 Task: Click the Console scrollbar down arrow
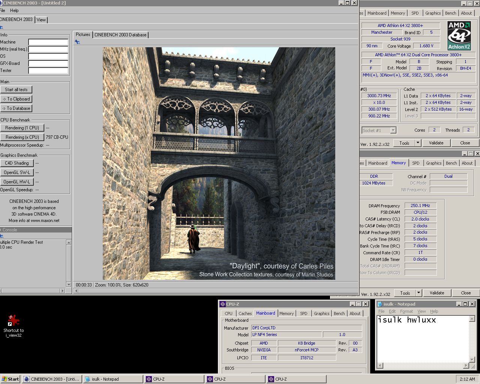click(69, 285)
